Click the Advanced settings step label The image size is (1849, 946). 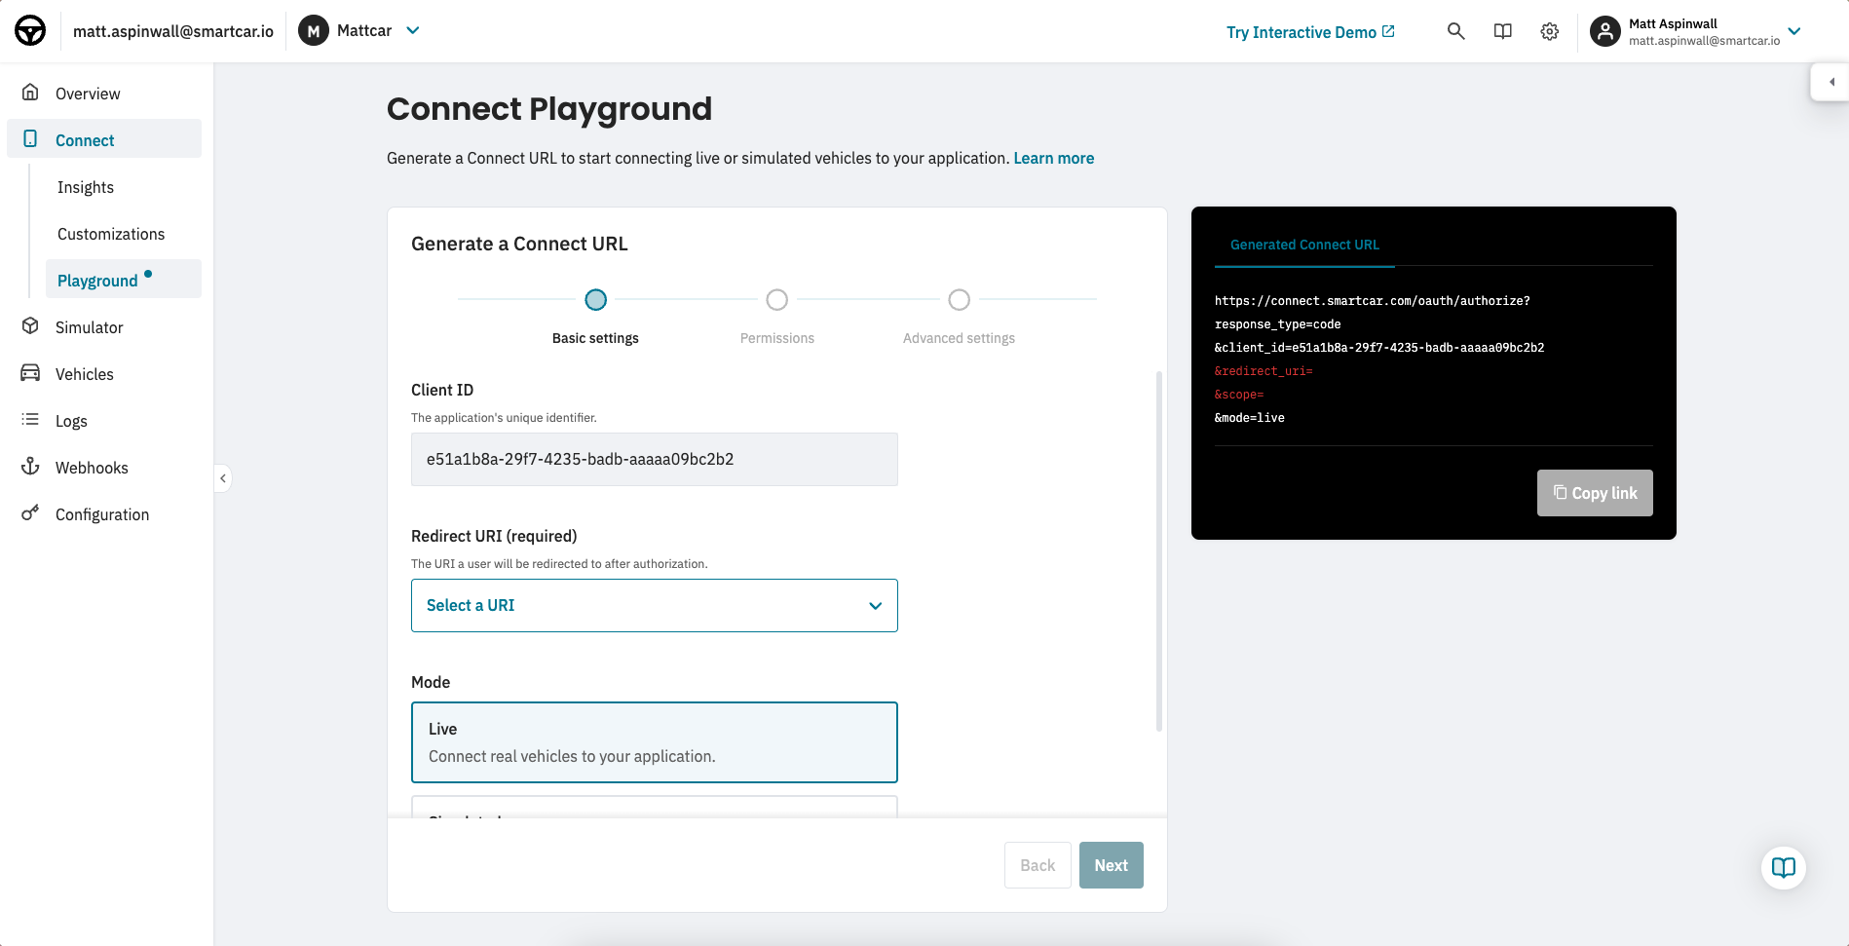(959, 338)
